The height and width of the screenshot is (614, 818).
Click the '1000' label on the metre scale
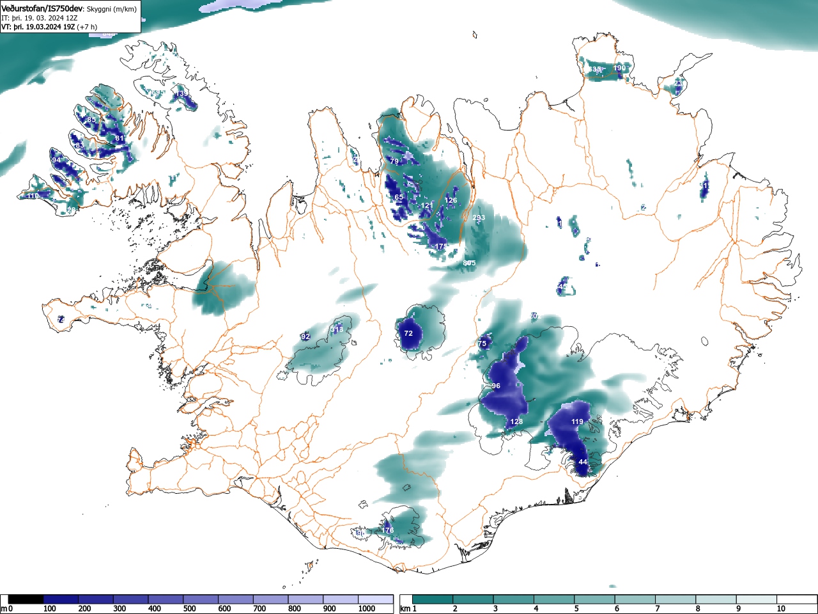367,609
